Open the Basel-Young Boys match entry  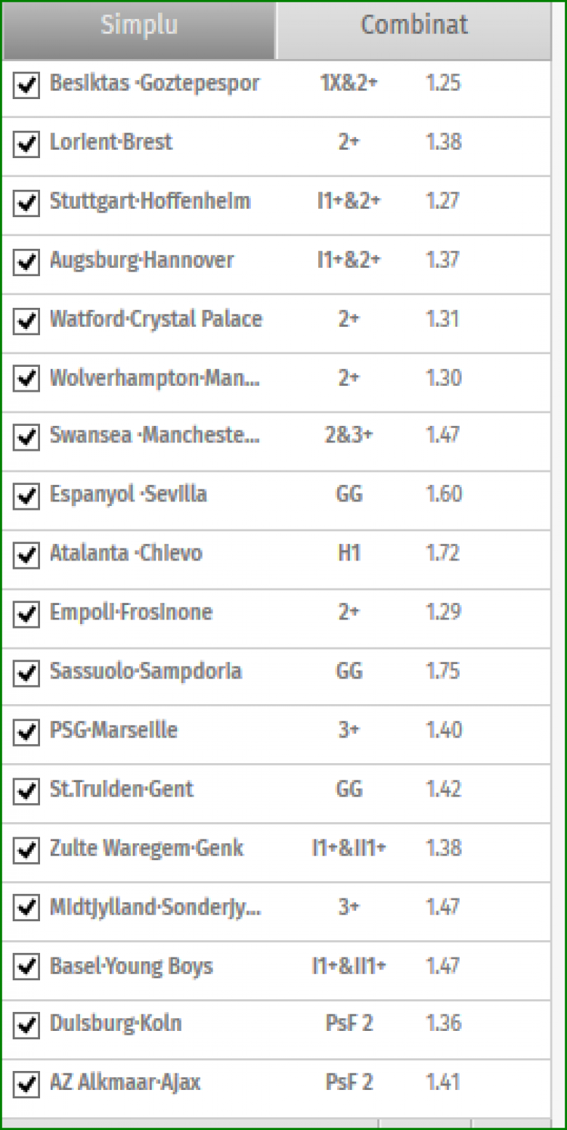coord(131,966)
